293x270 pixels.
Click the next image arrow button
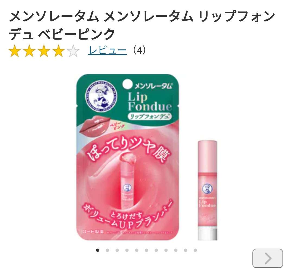pyautogui.click(x=267, y=258)
